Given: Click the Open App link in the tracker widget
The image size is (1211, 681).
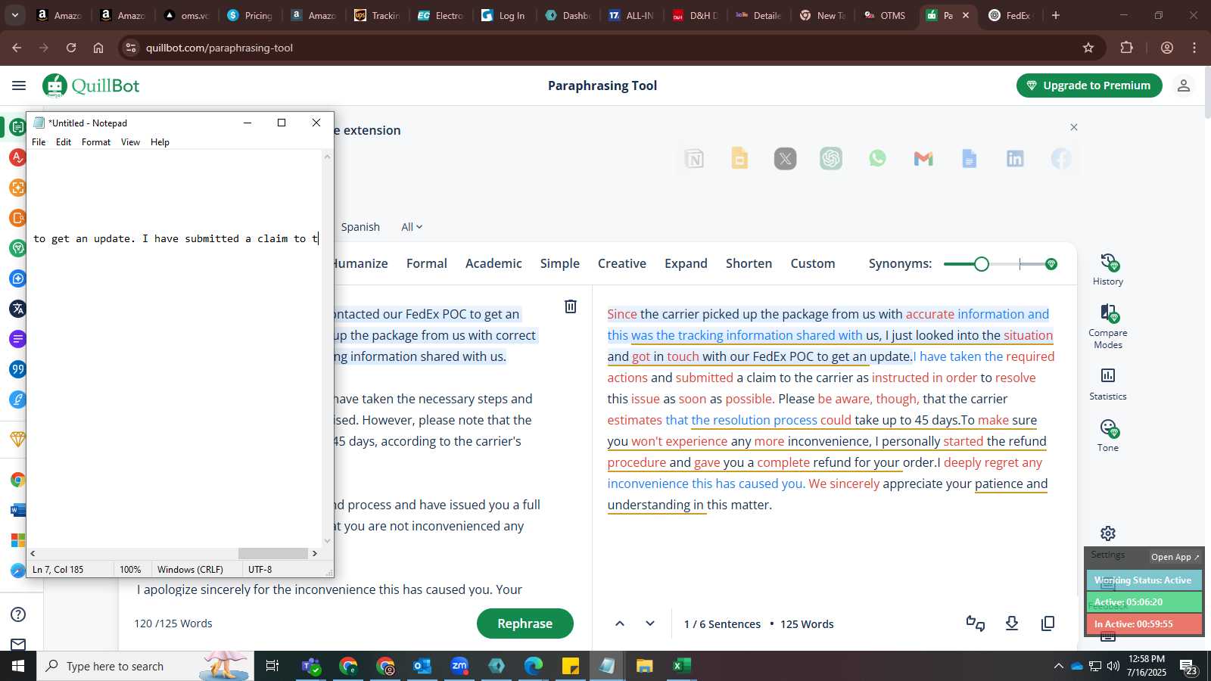Looking at the screenshot, I should click(x=1175, y=557).
